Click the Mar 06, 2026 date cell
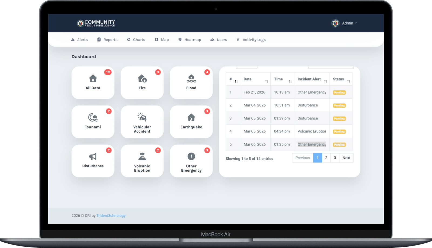The width and height of the screenshot is (432, 248). point(255,144)
